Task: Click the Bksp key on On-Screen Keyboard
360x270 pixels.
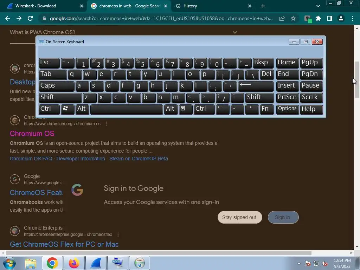Action: click(x=263, y=63)
